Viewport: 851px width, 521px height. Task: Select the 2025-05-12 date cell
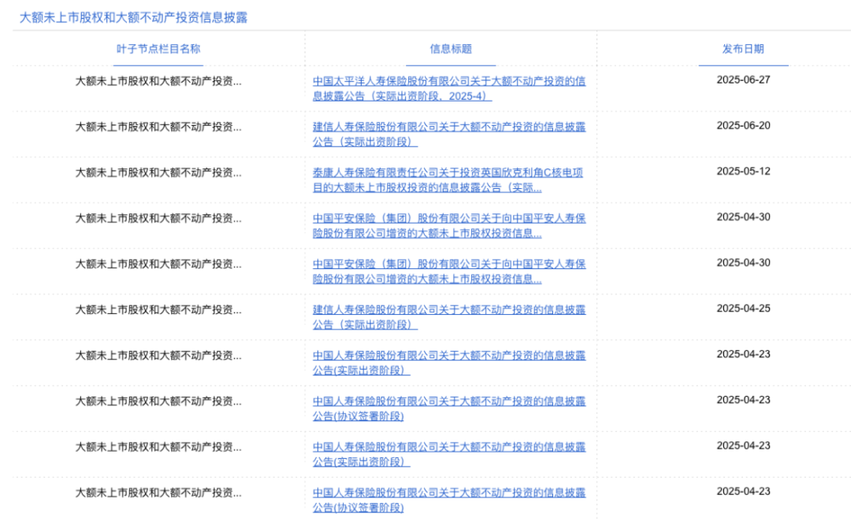click(x=743, y=171)
